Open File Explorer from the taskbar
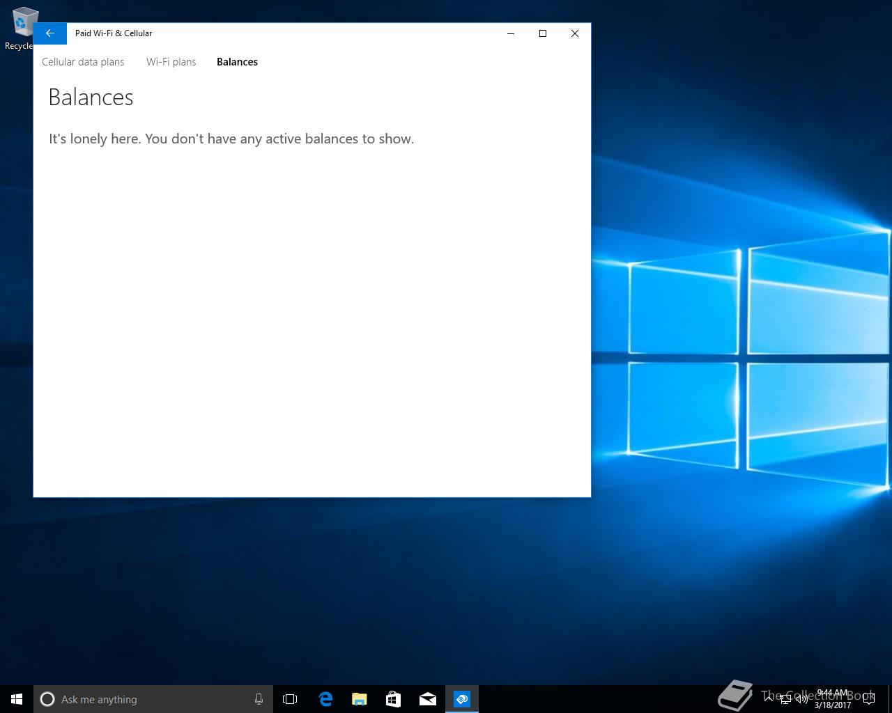The width and height of the screenshot is (892, 713). pyautogui.click(x=359, y=699)
